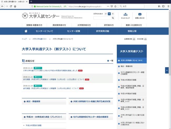Open the センターについて menu
Viewport: 171px width, 129px height.
[44, 31]
